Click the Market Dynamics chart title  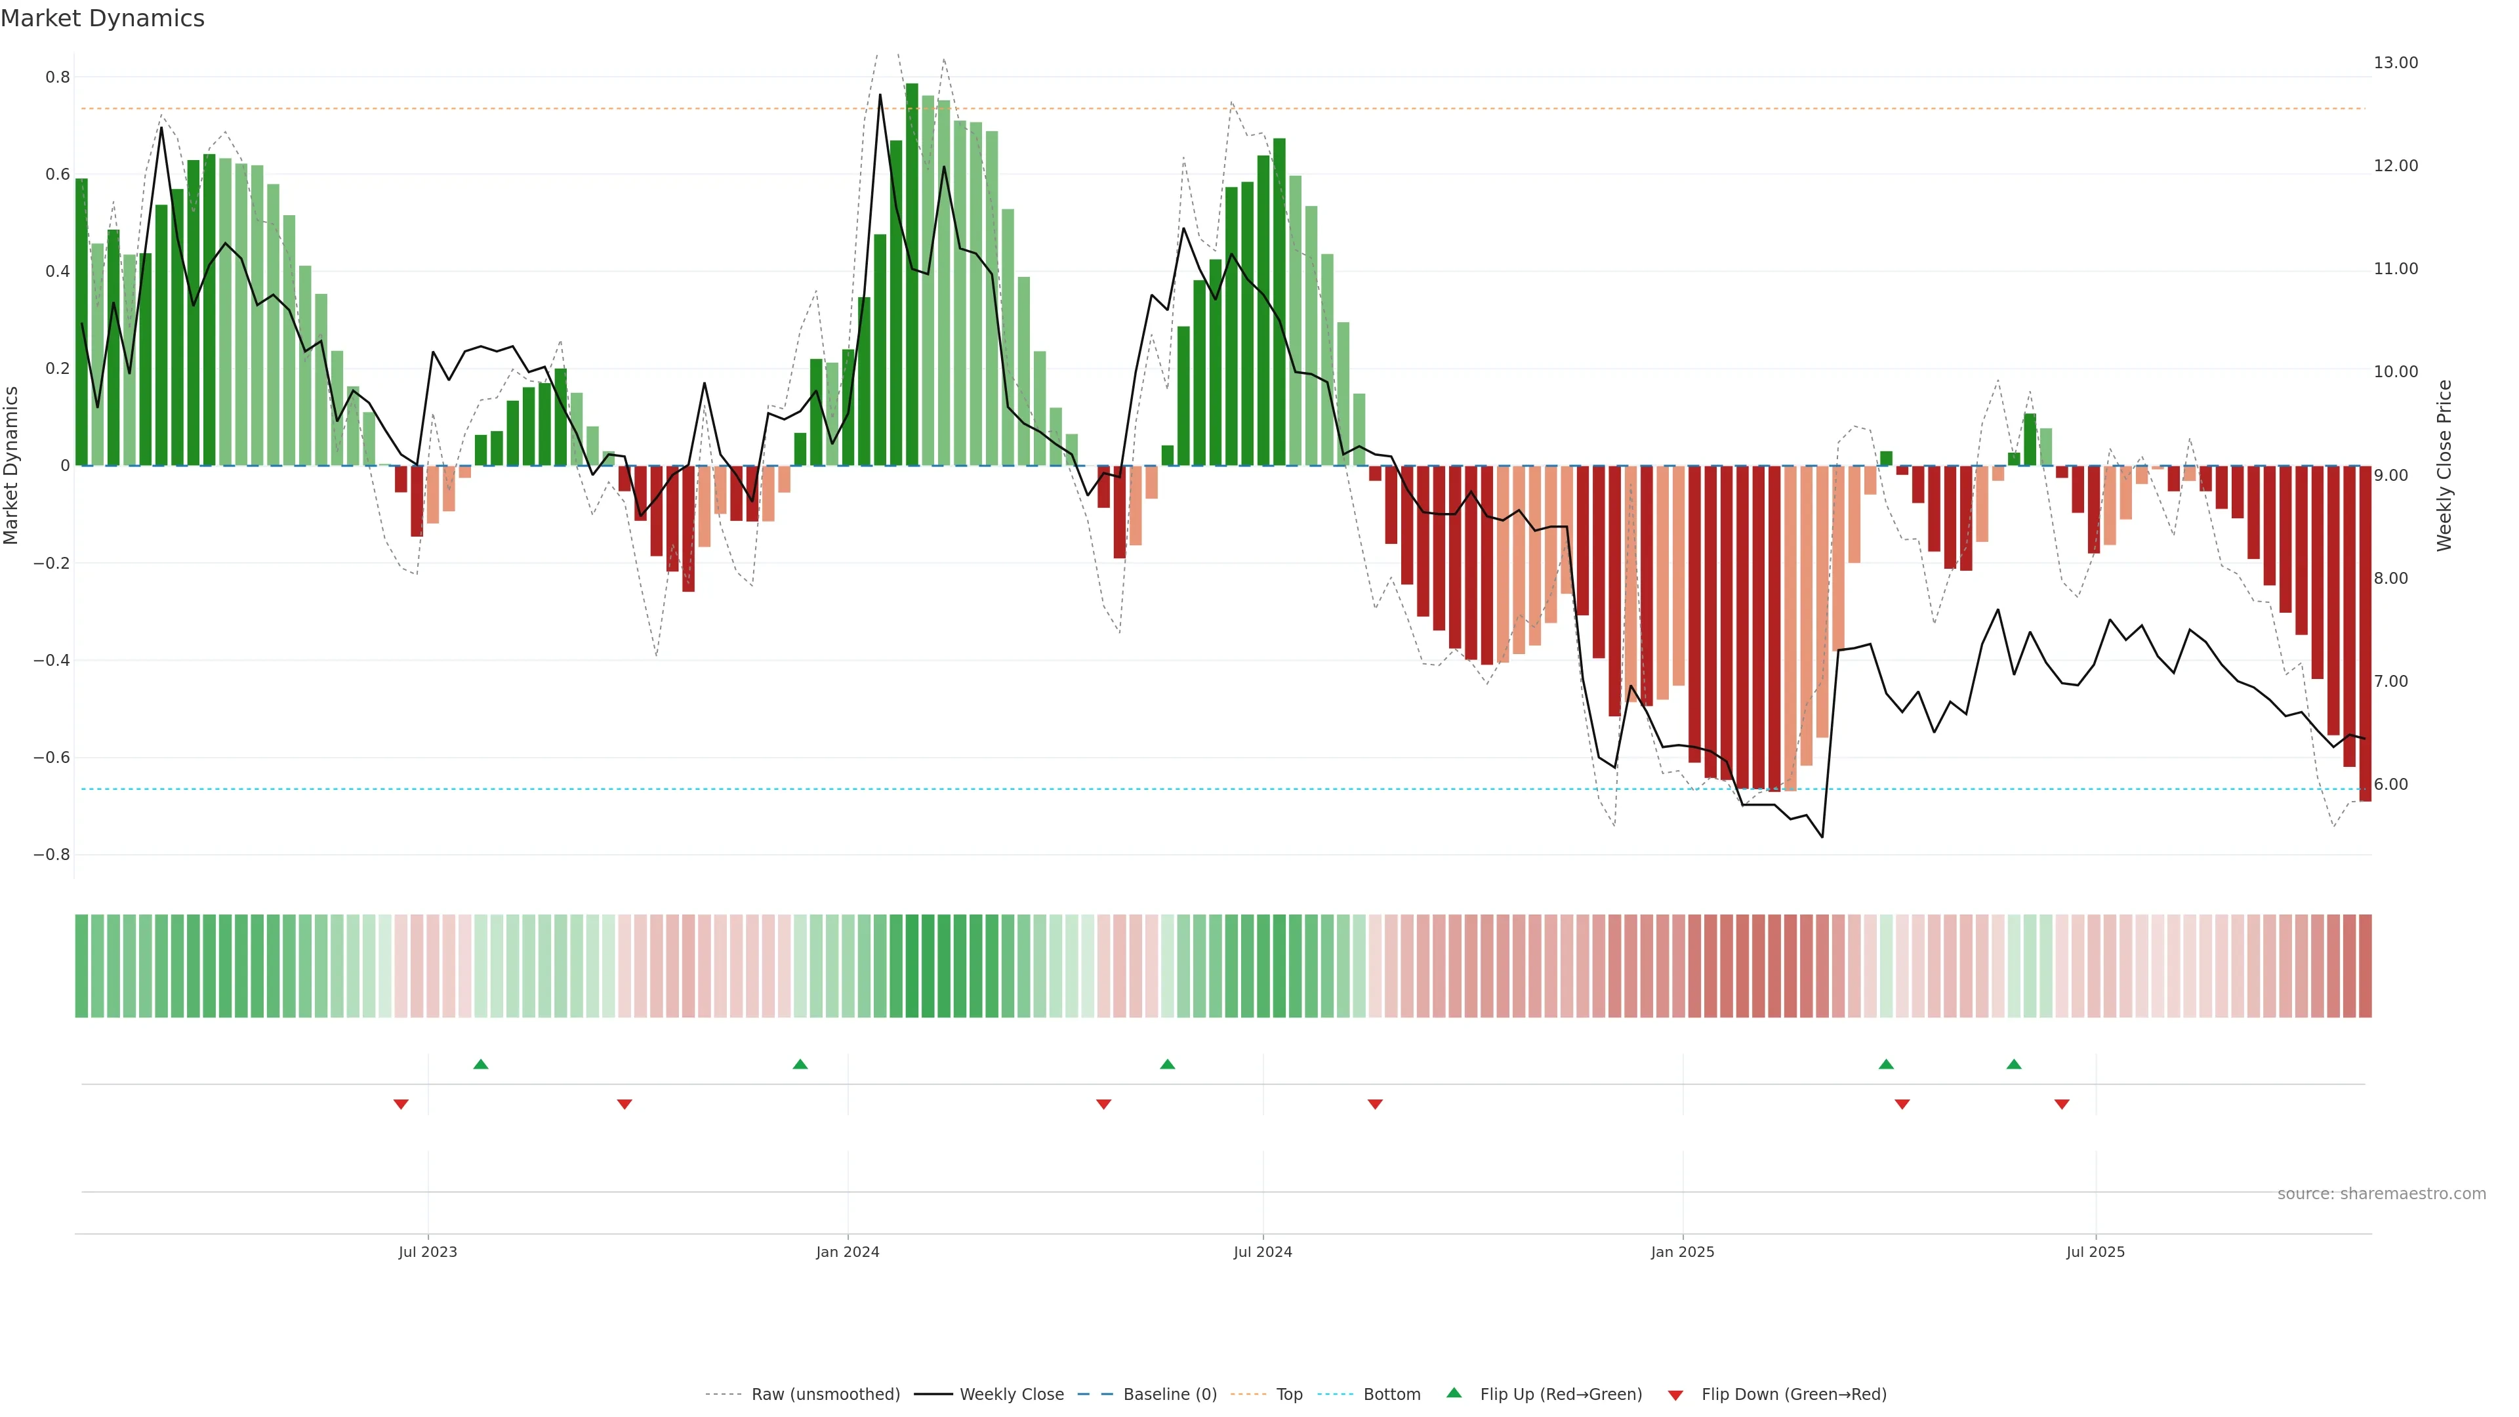[103, 18]
